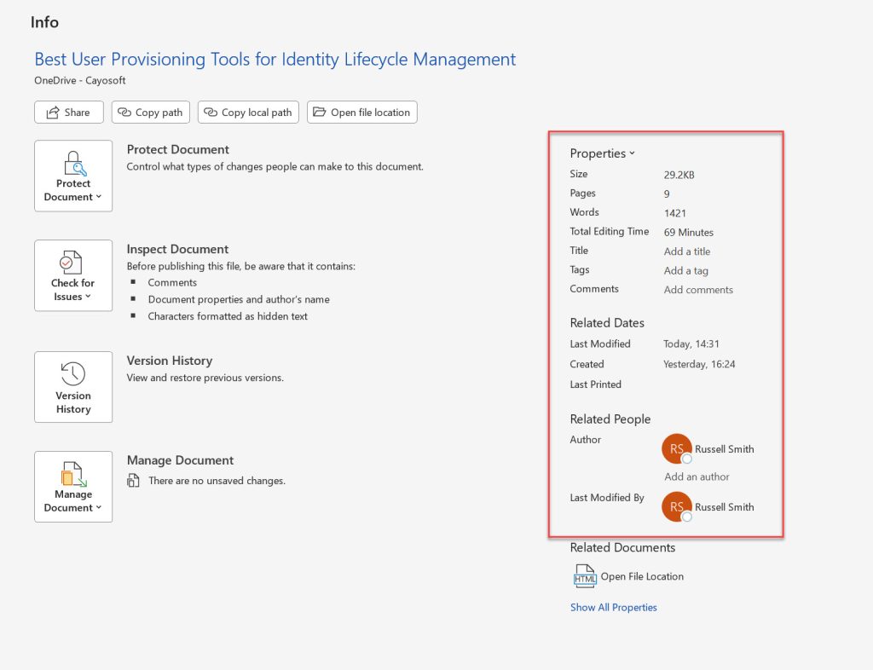Open Version History
873x670 pixels.
click(73, 387)
